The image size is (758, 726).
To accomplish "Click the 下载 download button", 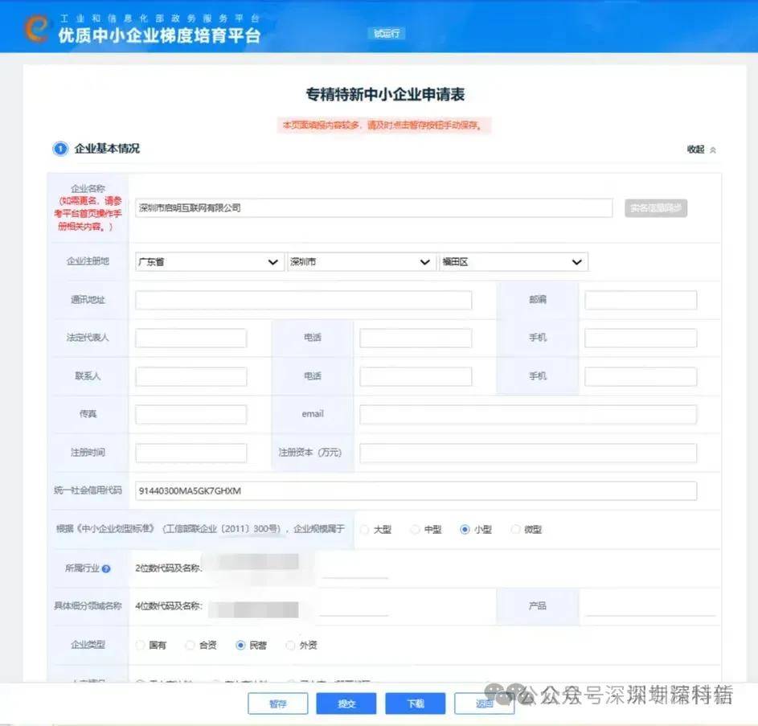I will 415,703.
